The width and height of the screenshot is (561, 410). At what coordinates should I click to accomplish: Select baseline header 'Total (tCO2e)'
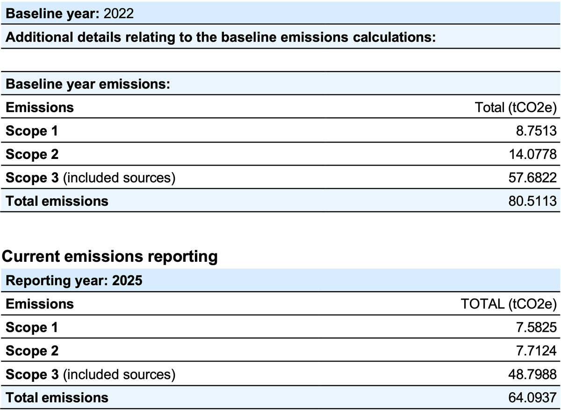pos(516,108)
